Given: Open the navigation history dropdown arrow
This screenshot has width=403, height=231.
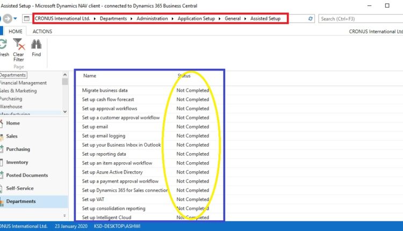Looking at the screenshot, I should [x=16, y=19].
